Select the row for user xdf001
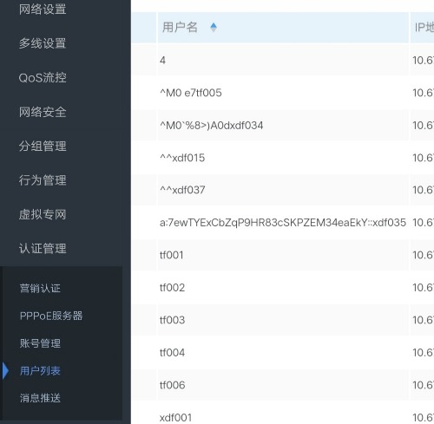 click(x=283, y=417)
